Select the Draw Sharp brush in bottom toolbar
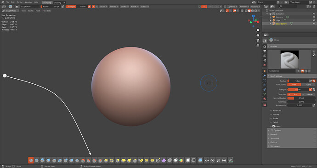The height and width of the screenshot is (168, 317). click(37, 160)
